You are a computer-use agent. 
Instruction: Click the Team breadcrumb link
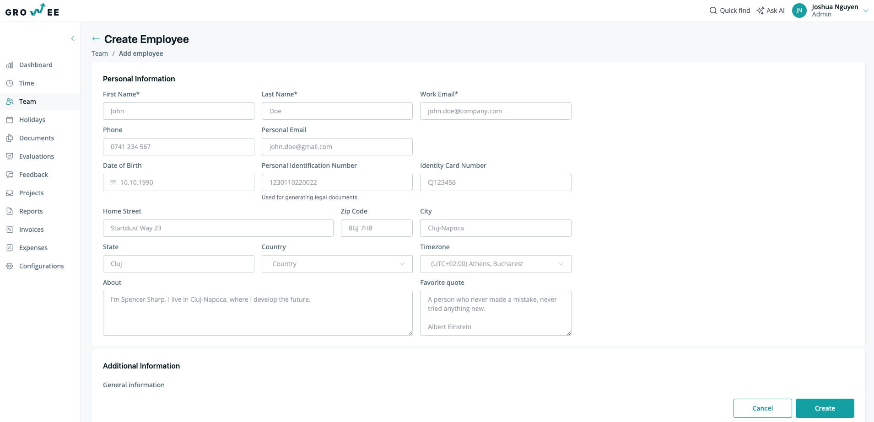(100, 53)
